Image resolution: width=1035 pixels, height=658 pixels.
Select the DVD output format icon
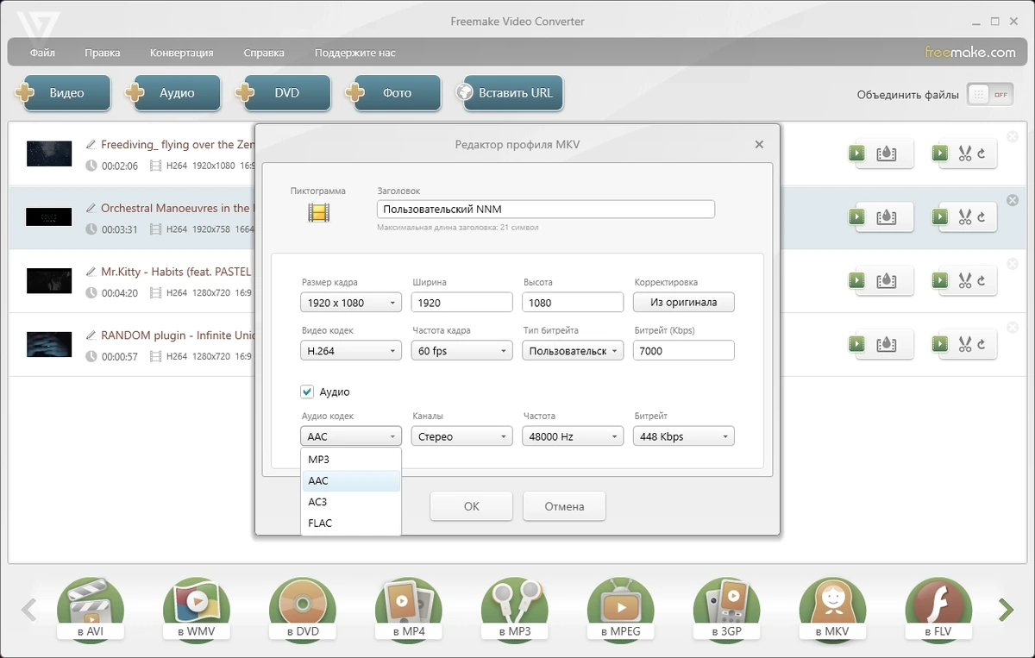(303, 611)
